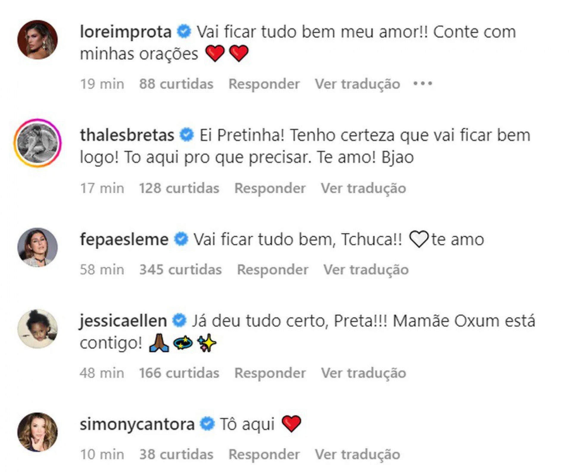Click fepaesleme's profile picture
This screenshot has width=572, height=472.
pyautogui.click(x=38, y=247)
